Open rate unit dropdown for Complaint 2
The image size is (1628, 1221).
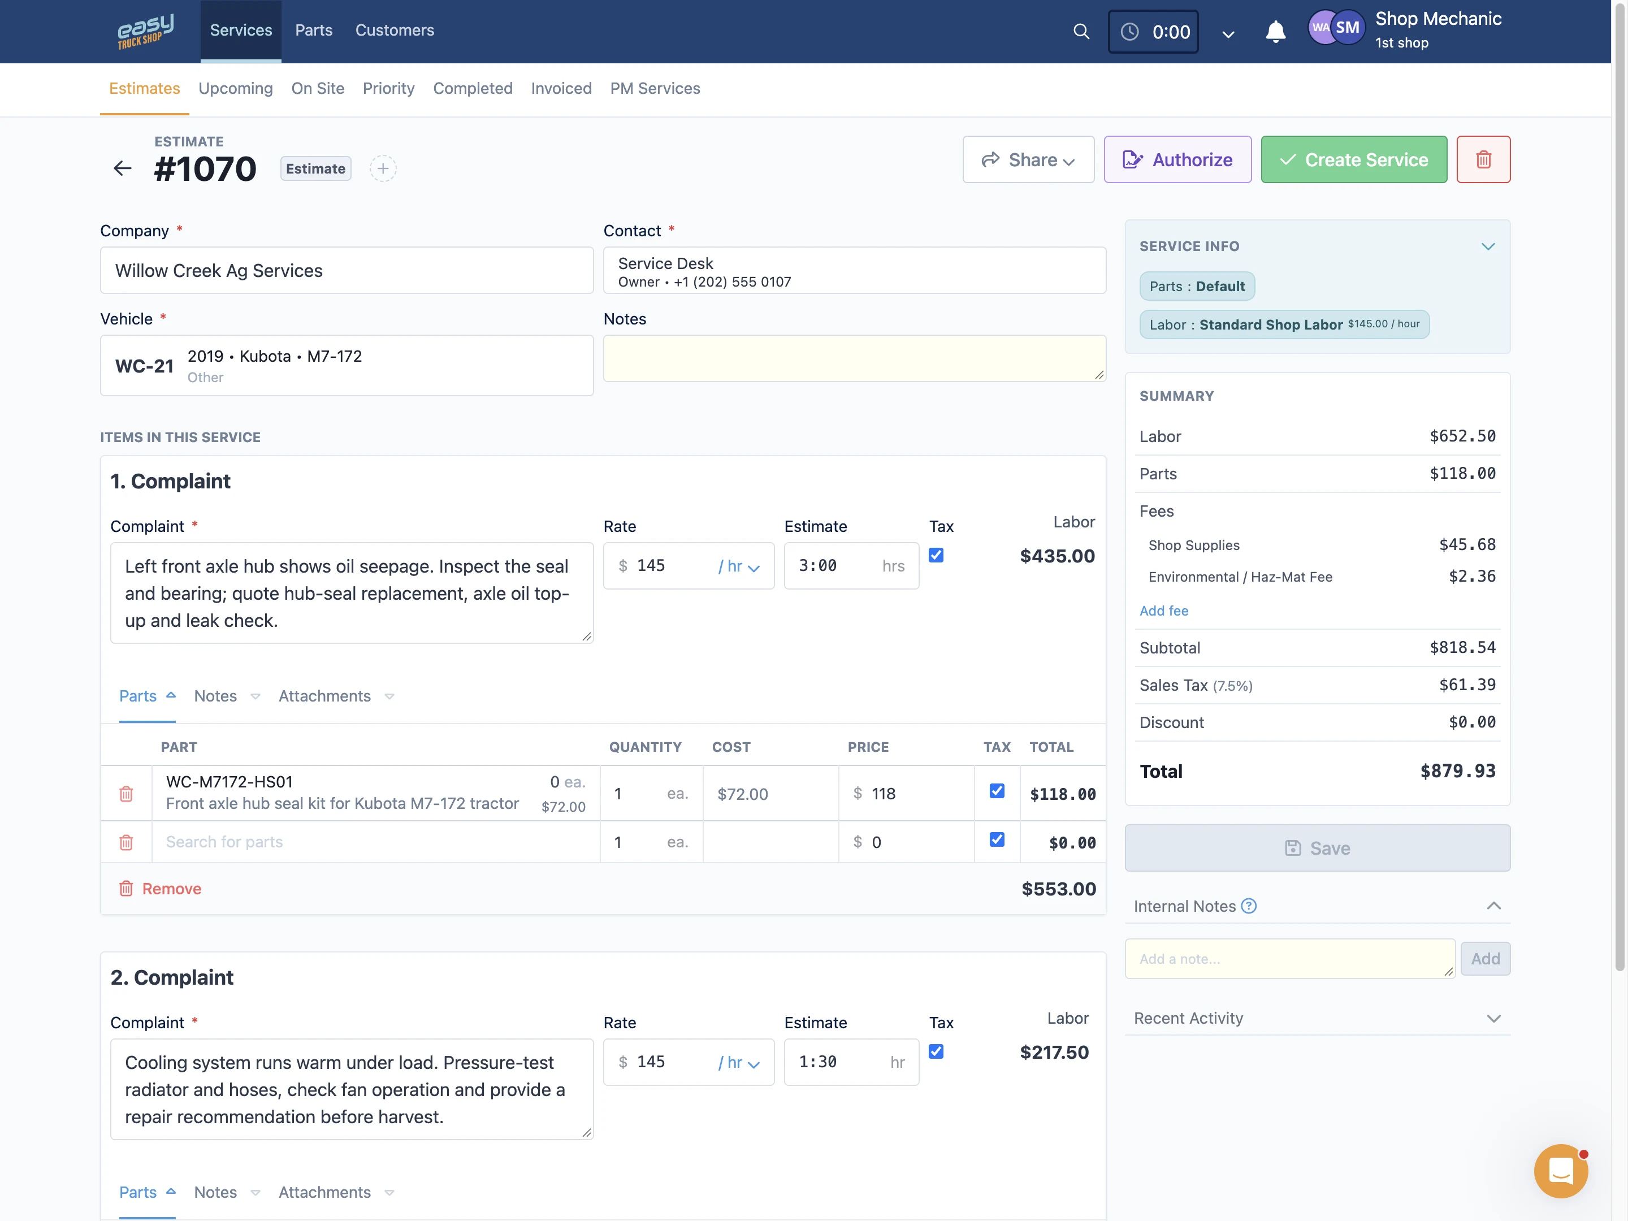(x=738, y=1062)
